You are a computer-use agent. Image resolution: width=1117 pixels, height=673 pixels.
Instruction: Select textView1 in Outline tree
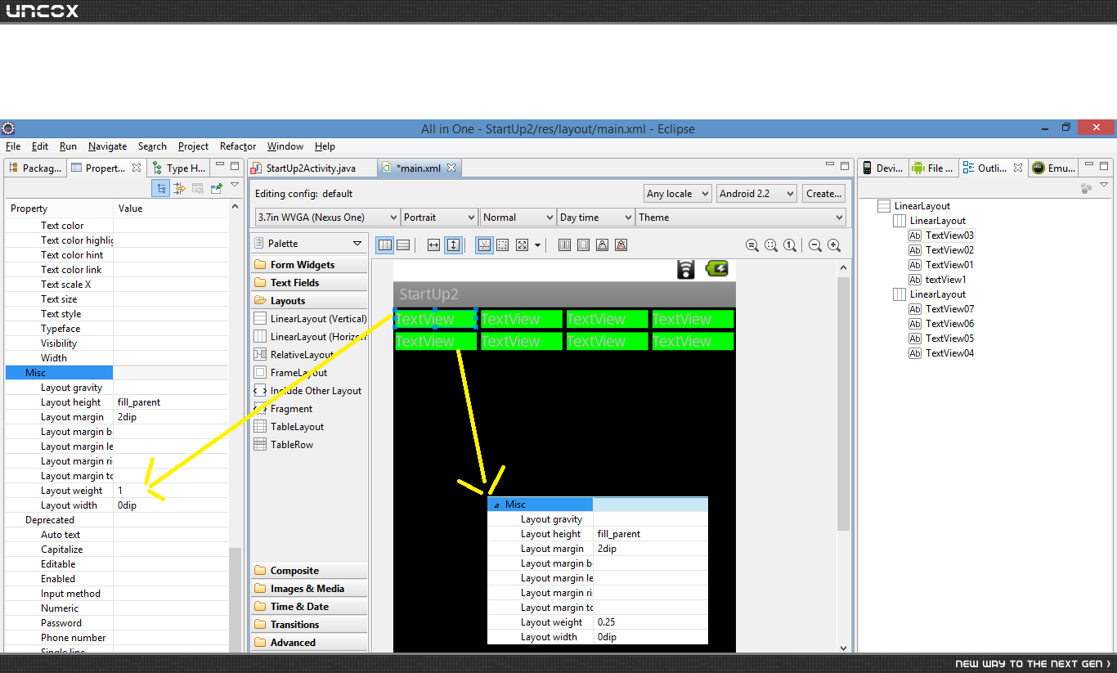pos(937,280)
